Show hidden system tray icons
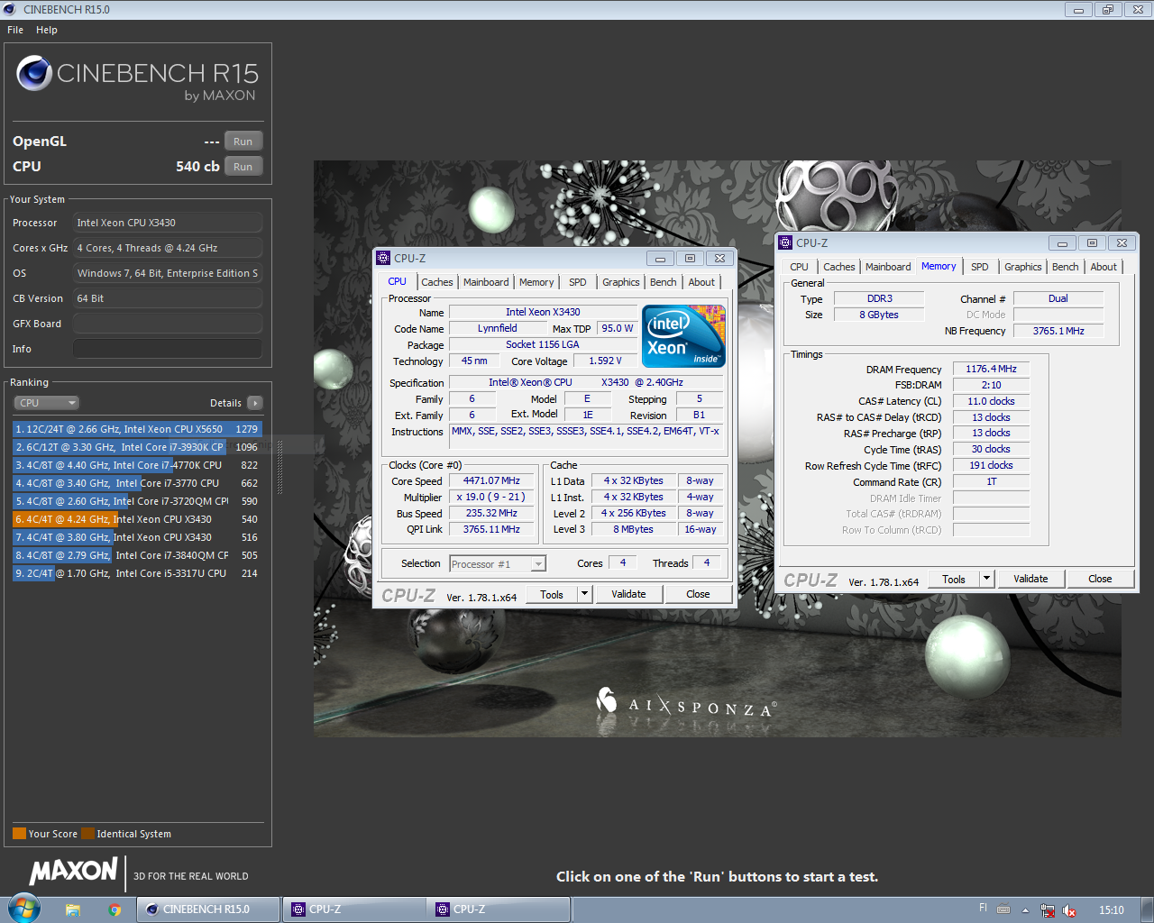Viewport: 1154px width, 923px height. point(1025,909)
